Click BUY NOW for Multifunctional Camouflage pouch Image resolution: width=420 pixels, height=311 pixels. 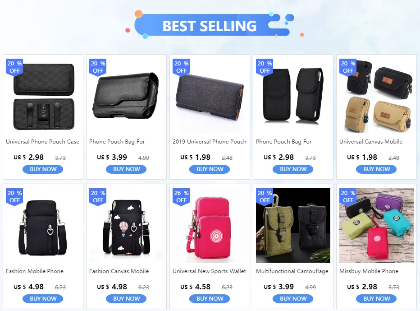pyautogui.click(x=293, y=299)
